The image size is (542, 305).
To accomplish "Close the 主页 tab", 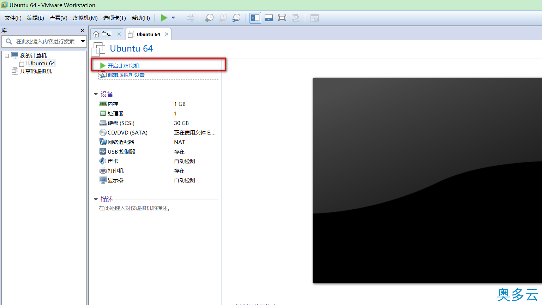I will pyautogui.click(x=119, y=34).
